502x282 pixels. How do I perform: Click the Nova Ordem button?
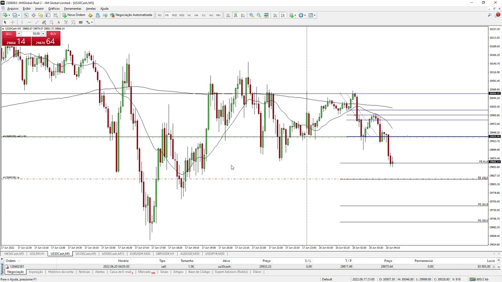point(74,15)
